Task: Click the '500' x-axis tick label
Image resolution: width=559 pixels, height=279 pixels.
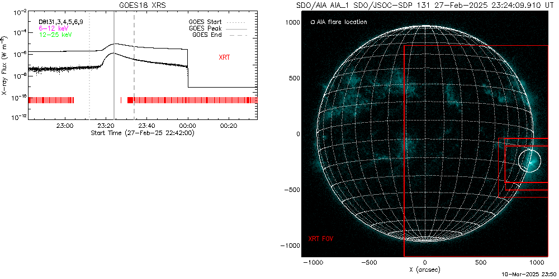Action: coord(481,262)
